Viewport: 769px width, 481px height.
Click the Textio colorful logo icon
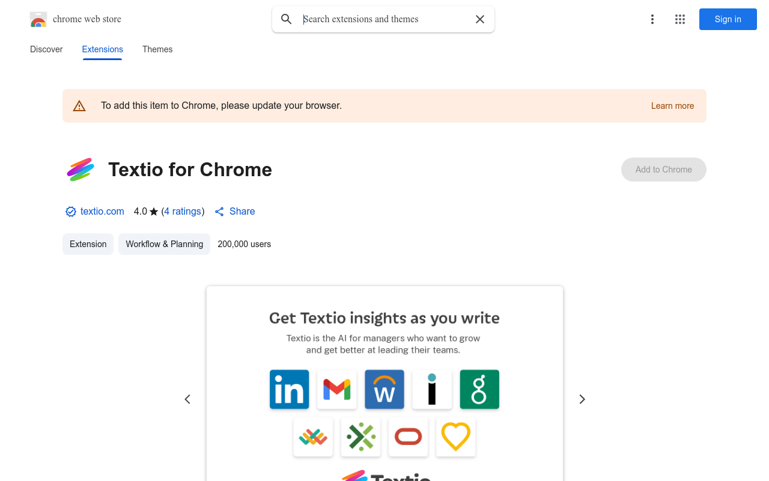pyautogui.click(x=81, y=170)
